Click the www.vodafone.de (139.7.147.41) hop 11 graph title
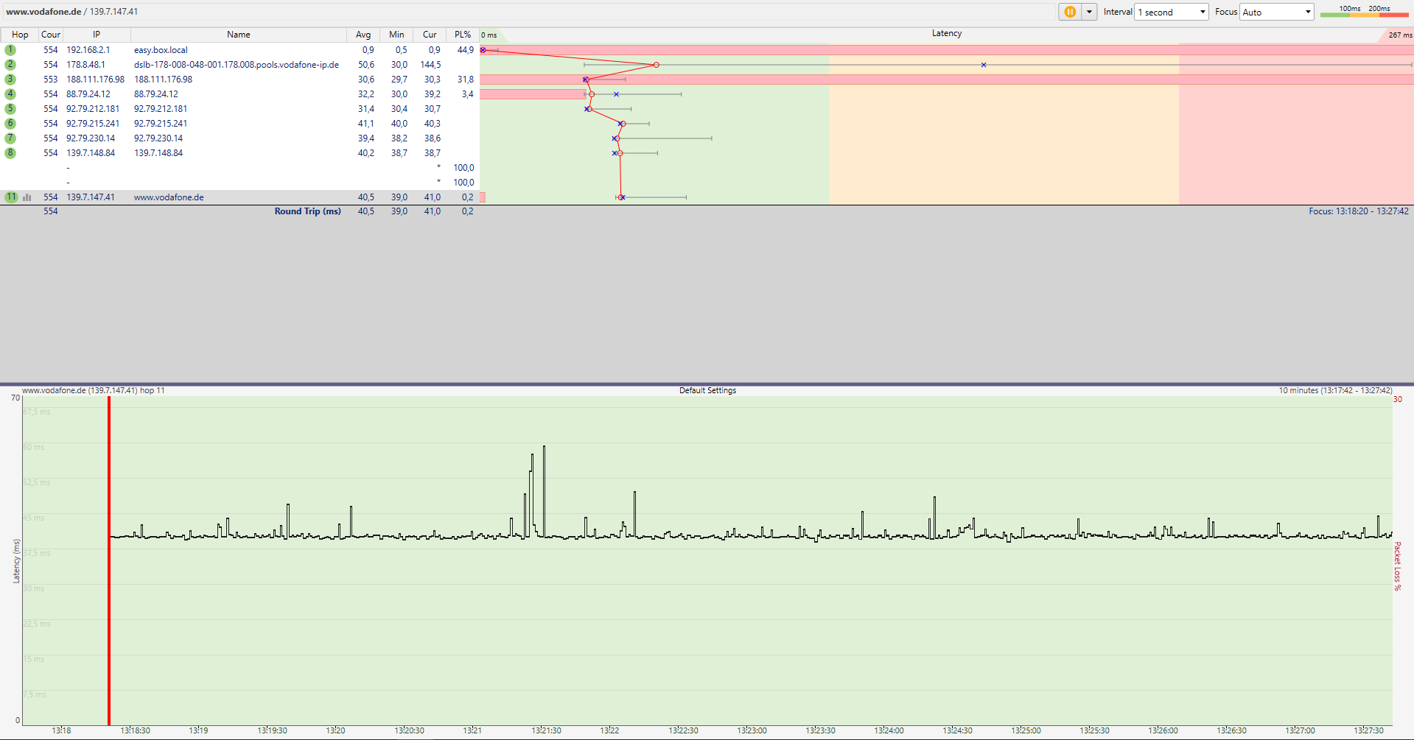1414x740 pixels. tap(94, 390)
